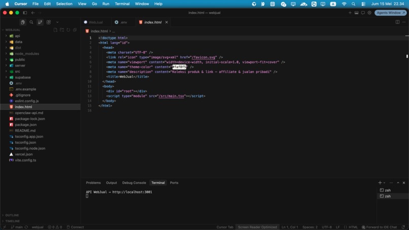
Task: Open the Source Control view icon
Action: (40, 22)
